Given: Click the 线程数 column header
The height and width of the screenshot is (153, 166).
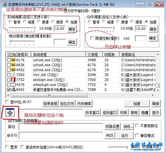Looking at the screenshot, I should (x=111, y=54).
